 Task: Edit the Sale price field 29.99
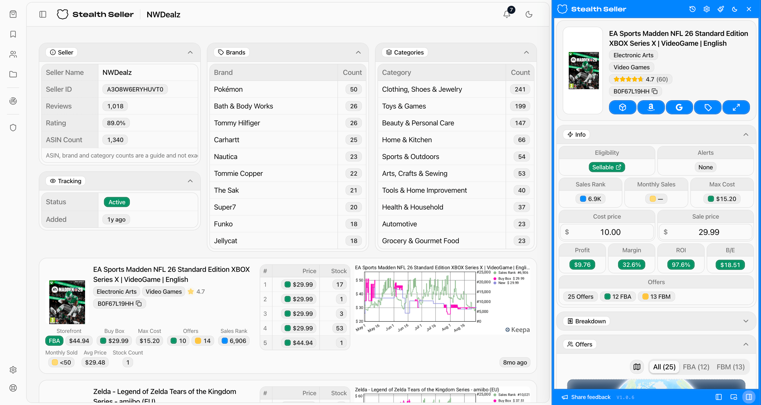pos(705,232)
